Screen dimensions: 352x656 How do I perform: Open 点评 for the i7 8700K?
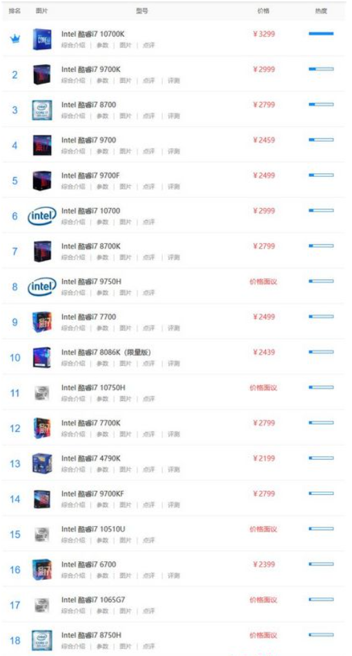148,257
